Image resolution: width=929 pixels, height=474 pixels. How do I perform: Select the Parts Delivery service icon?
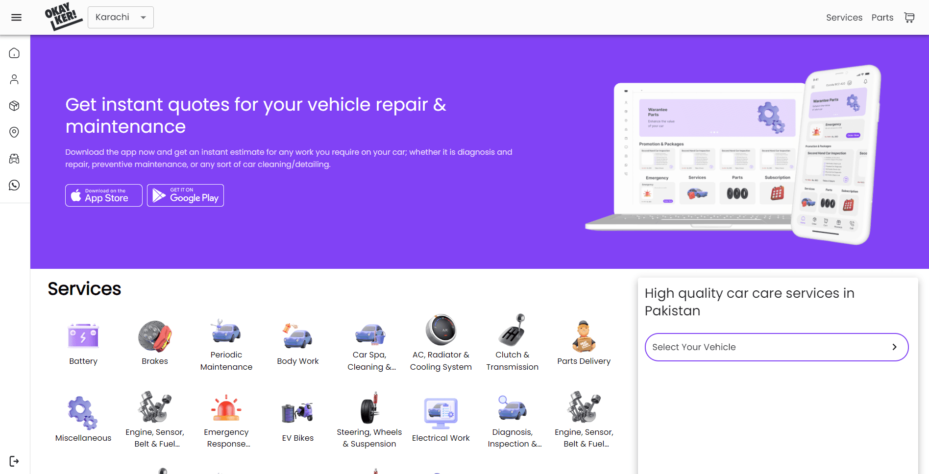(584, 336)
